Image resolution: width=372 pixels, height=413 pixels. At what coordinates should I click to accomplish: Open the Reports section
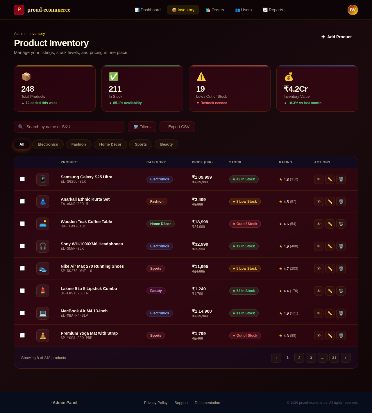point(273,10)
